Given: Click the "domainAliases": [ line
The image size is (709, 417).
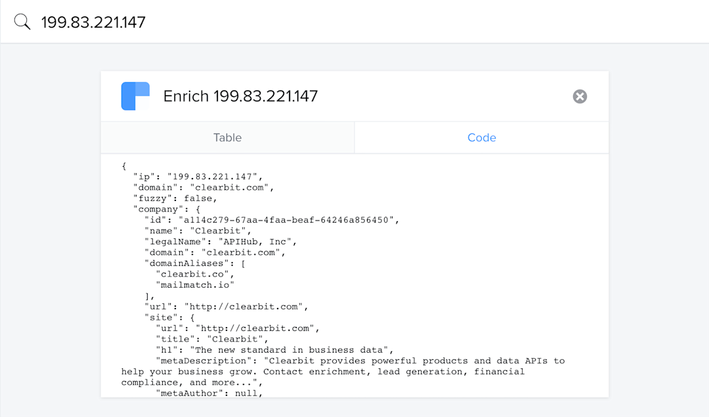Looking at the screenshot, I should pos(195,264).
